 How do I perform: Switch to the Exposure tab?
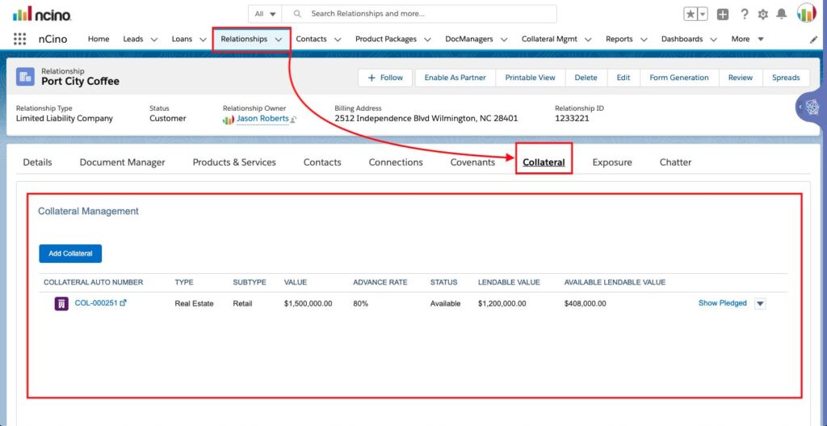pos(612,162)
